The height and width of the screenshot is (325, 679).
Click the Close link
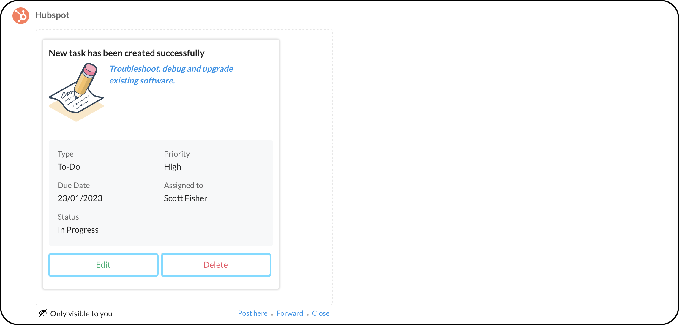[x=320, y=313]
